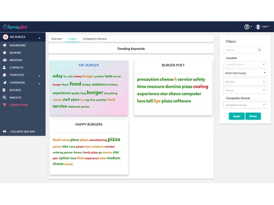The image size is (274, 205).
Task: Click keyword 'lava' in Burger Poet card
Action: (141, 101)
